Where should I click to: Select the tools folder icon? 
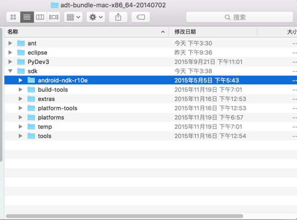tap(31, 136)
